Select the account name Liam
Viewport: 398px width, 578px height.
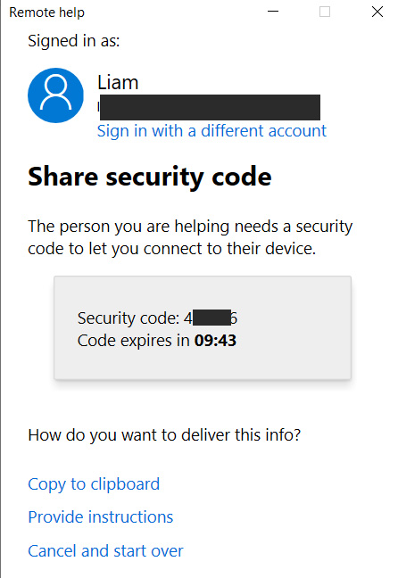tap(118, 82)
